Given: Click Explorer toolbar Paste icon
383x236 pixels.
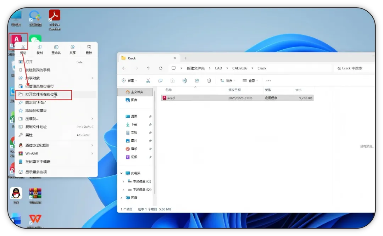Looking at the screenshot, I should (x=172, y=81).
